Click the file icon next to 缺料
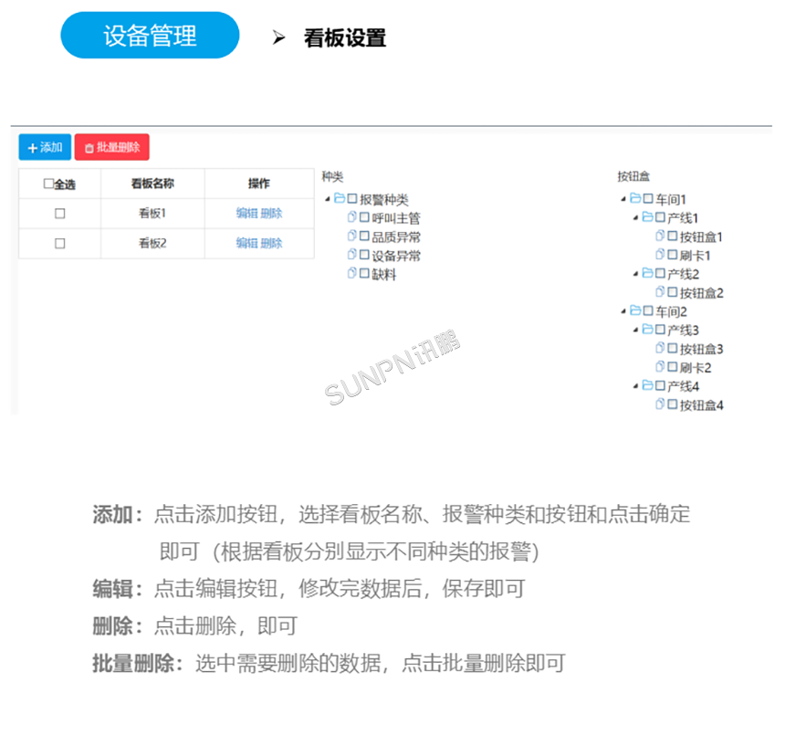785x735 pixels. (351, 274)
